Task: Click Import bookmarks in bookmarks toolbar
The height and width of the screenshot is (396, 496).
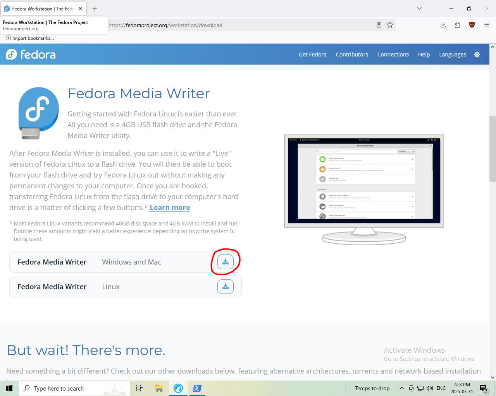Action: (29, 38)
